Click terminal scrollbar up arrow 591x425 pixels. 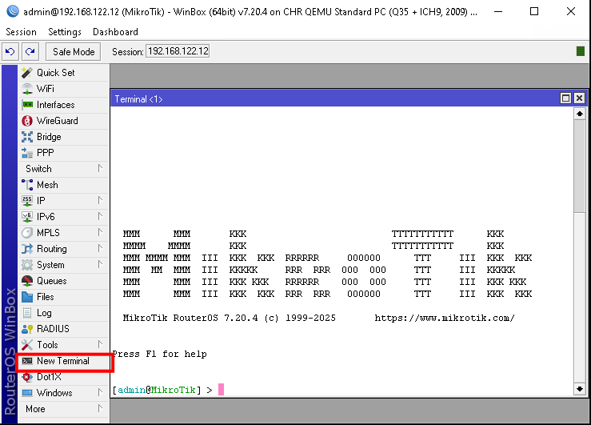click(580, 114)
